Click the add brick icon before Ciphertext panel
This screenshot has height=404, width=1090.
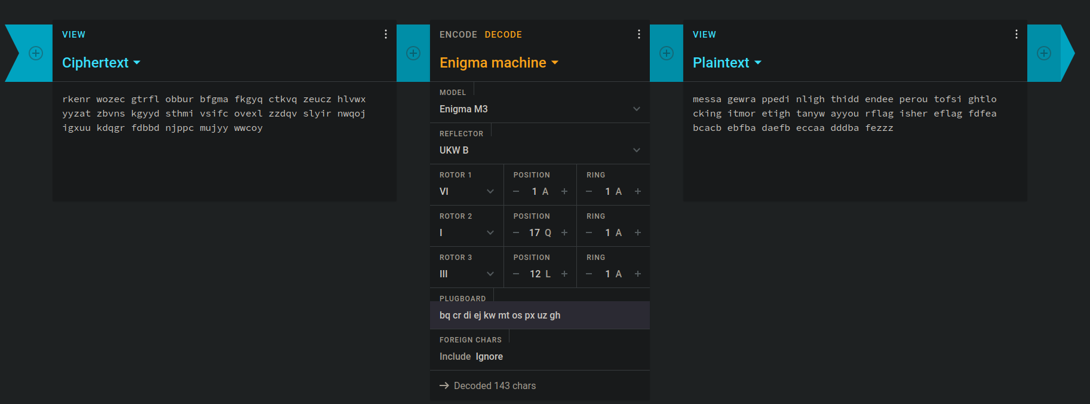click(36, 53)
